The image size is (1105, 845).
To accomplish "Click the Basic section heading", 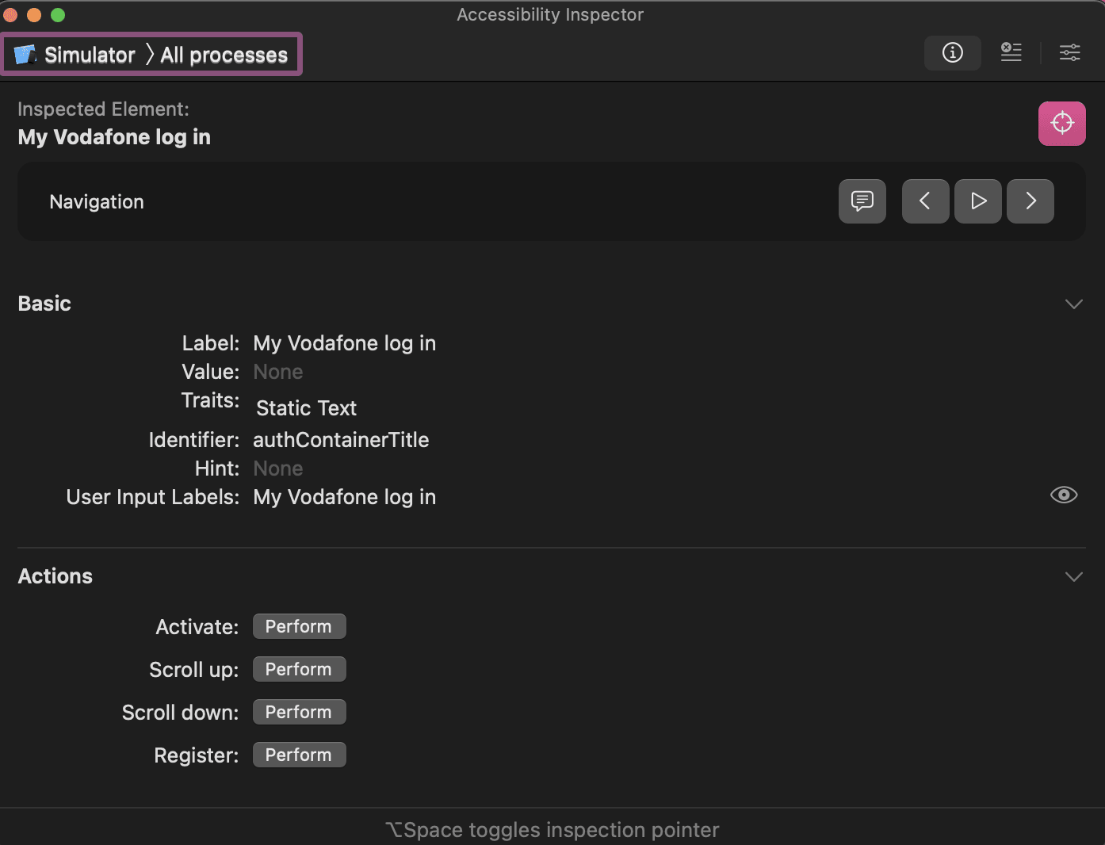I will tap(44, 304).
